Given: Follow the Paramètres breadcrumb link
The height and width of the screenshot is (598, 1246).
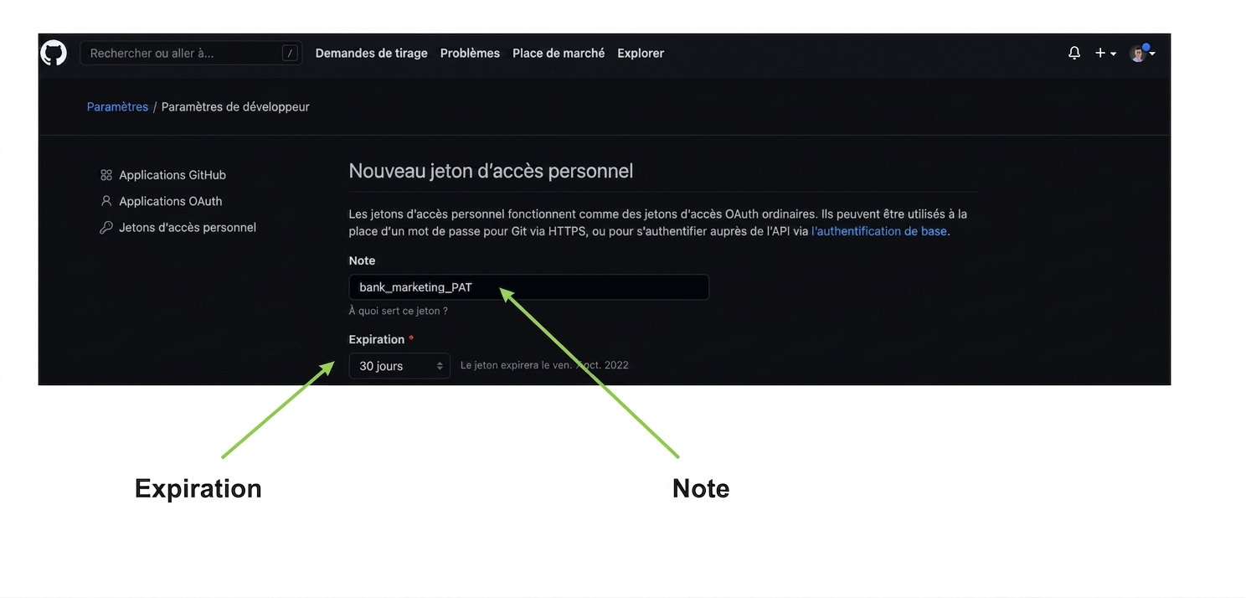Looking at the screenshot, I should click(x=117, y=106).
